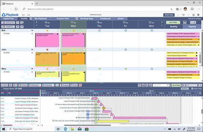Open the Add button dropdown arrow
The height and width of the screenshot is (132, 203).
coord(8,85)
